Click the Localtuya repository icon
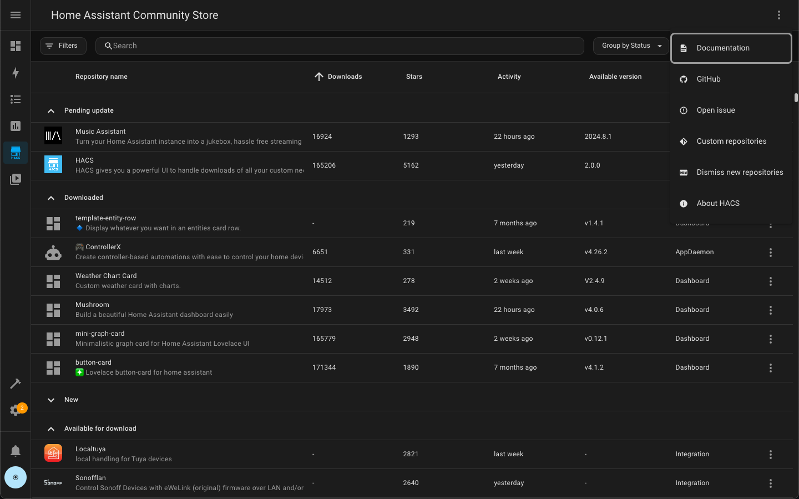Viewport: 799px width, 499px height. [53, 453]
